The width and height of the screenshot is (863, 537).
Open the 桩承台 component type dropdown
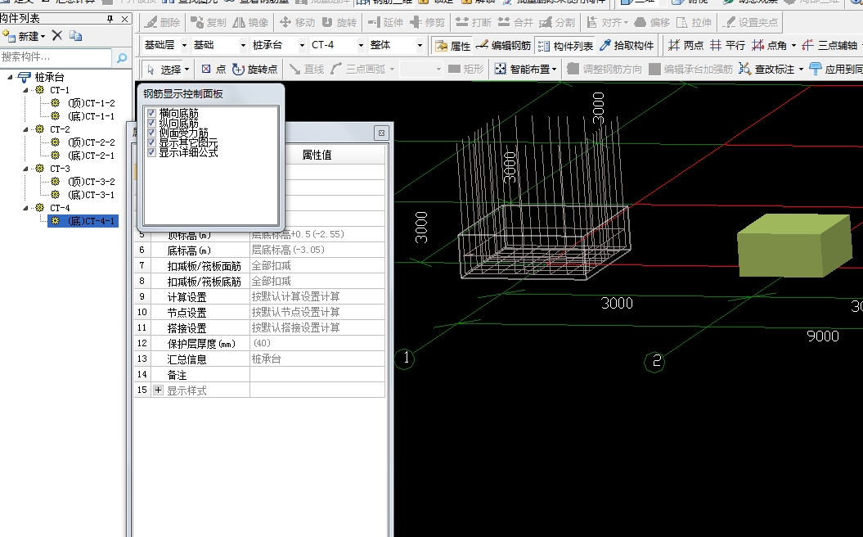click(302, 46)
